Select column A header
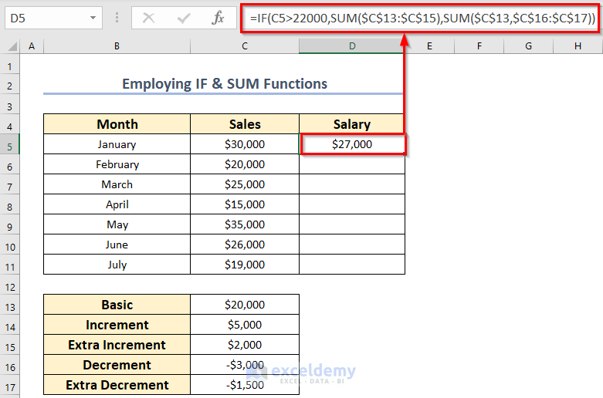 tap(32, 46)
